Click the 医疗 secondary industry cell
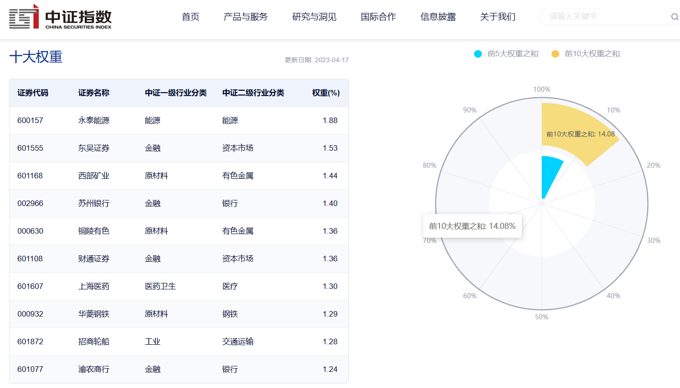Image resolution: width=680 pixels, height=388 pixels. pyautogui.click(x=230, y=287)
